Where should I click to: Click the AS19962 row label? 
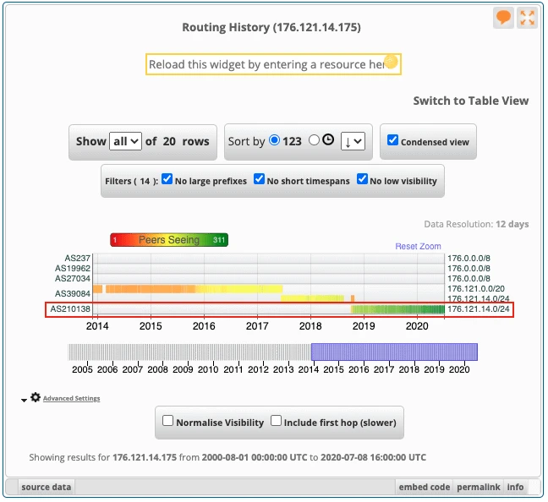pyautogui.click(x=73, y=268)
